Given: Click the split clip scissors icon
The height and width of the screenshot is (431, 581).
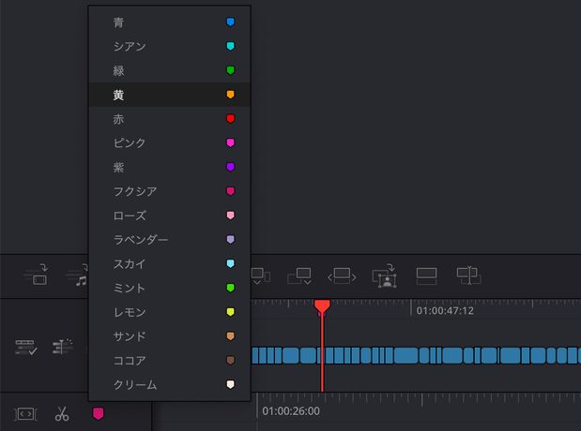Looking at the screenshot, I should (x=62, y=413).
